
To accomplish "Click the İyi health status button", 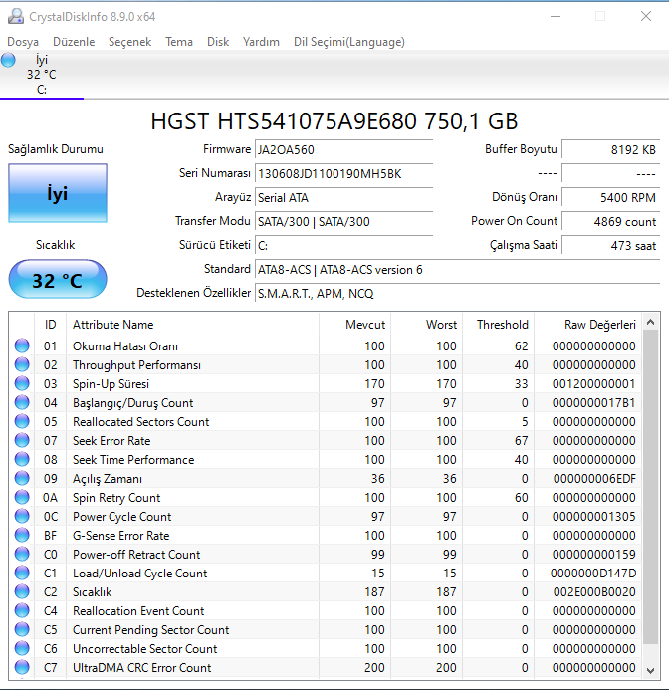I will coord(57,193).
